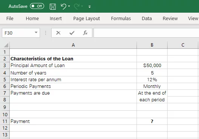This screenshot has height=139, width=199.
Task: Select row 3 header
Action: pyautogui.click(x=5, y=66)
